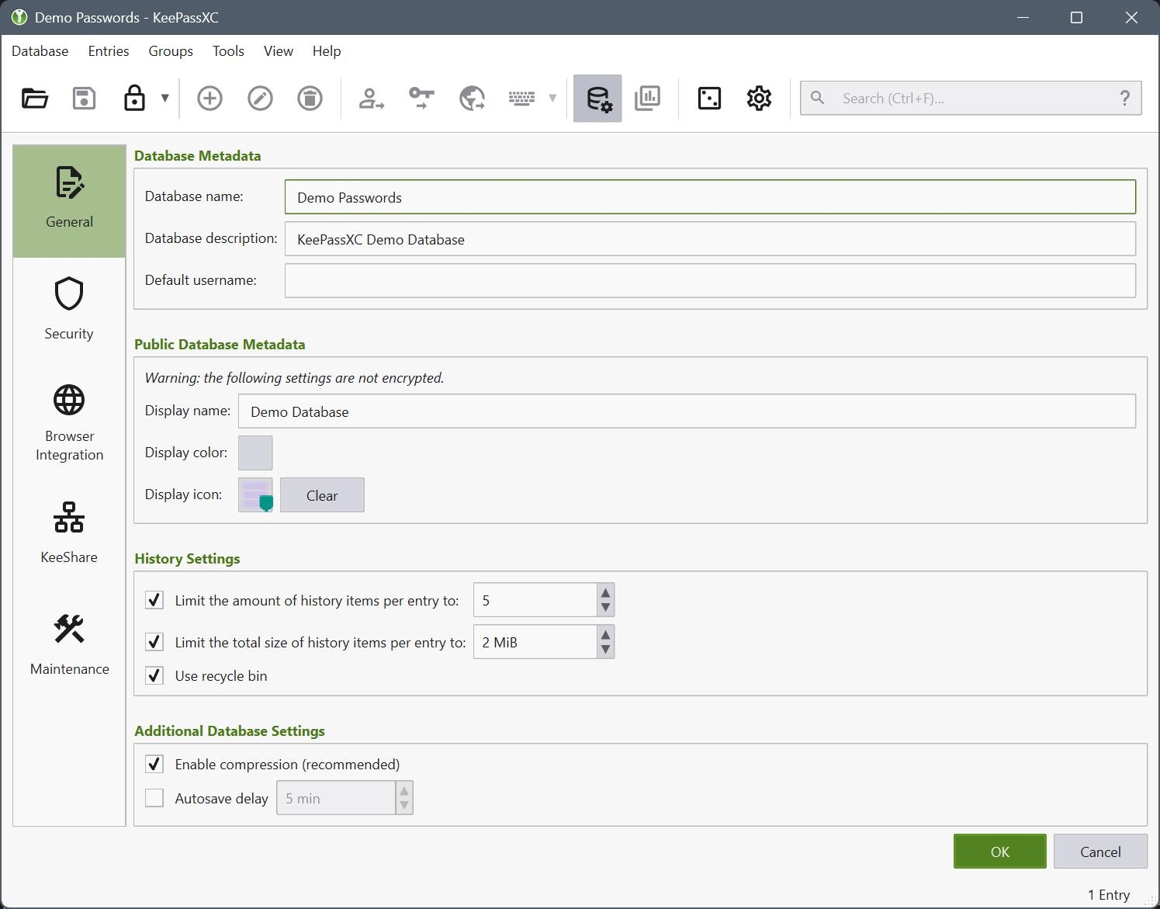The image size is (1160, 909).
Task: Open the Entries menu
Action: click(x=109, y=51)
